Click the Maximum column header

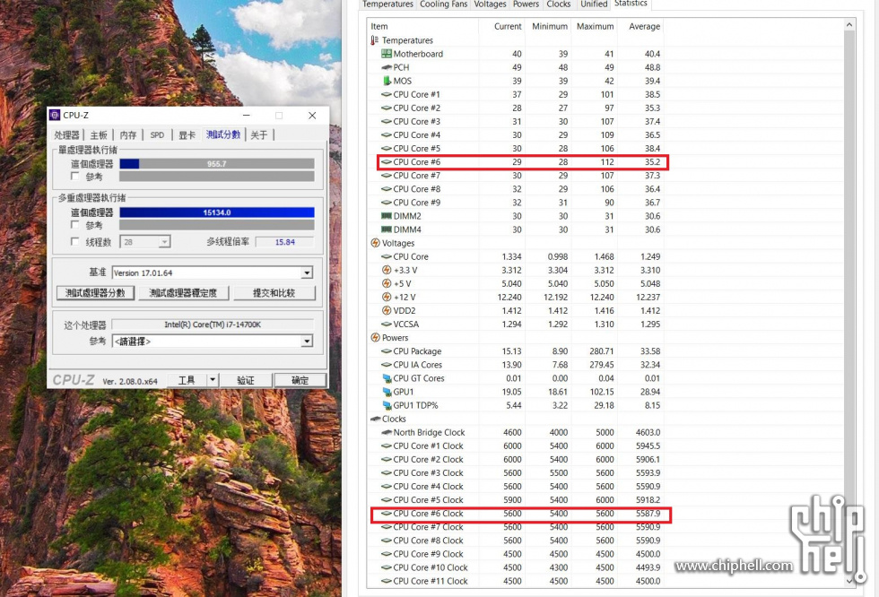(x=594, y=26)
